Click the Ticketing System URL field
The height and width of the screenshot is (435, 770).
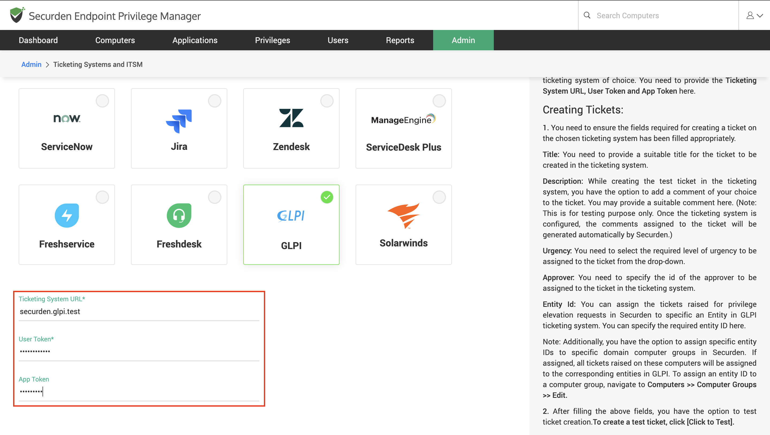click(139, 311)
